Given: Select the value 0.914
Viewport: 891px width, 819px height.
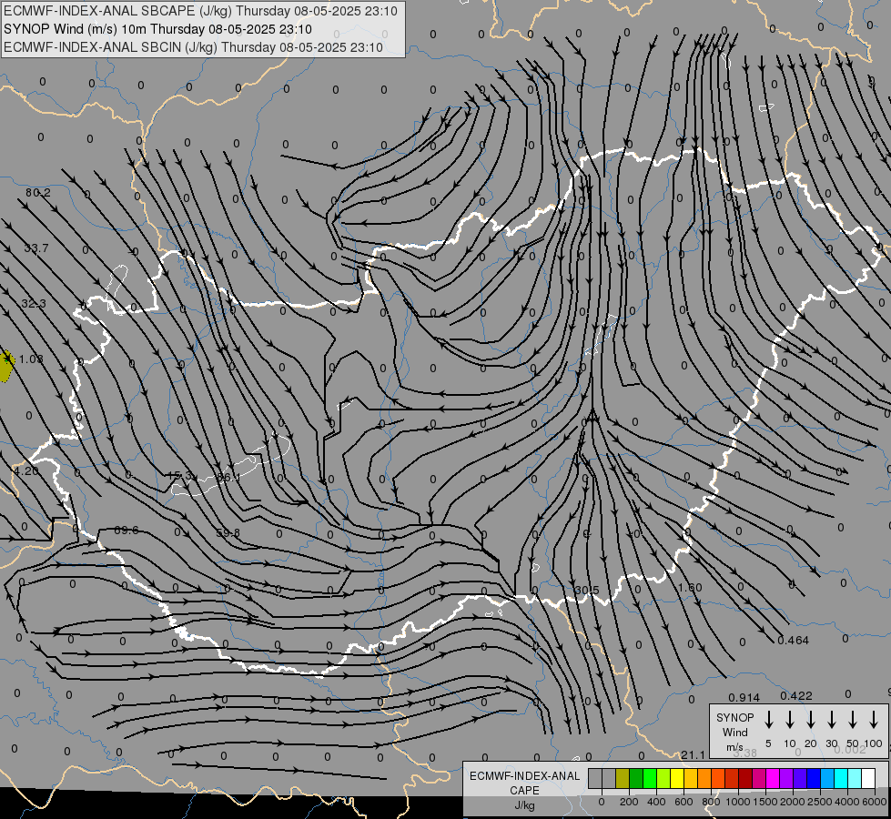Looking at the screenshot, I should [744, 697].
